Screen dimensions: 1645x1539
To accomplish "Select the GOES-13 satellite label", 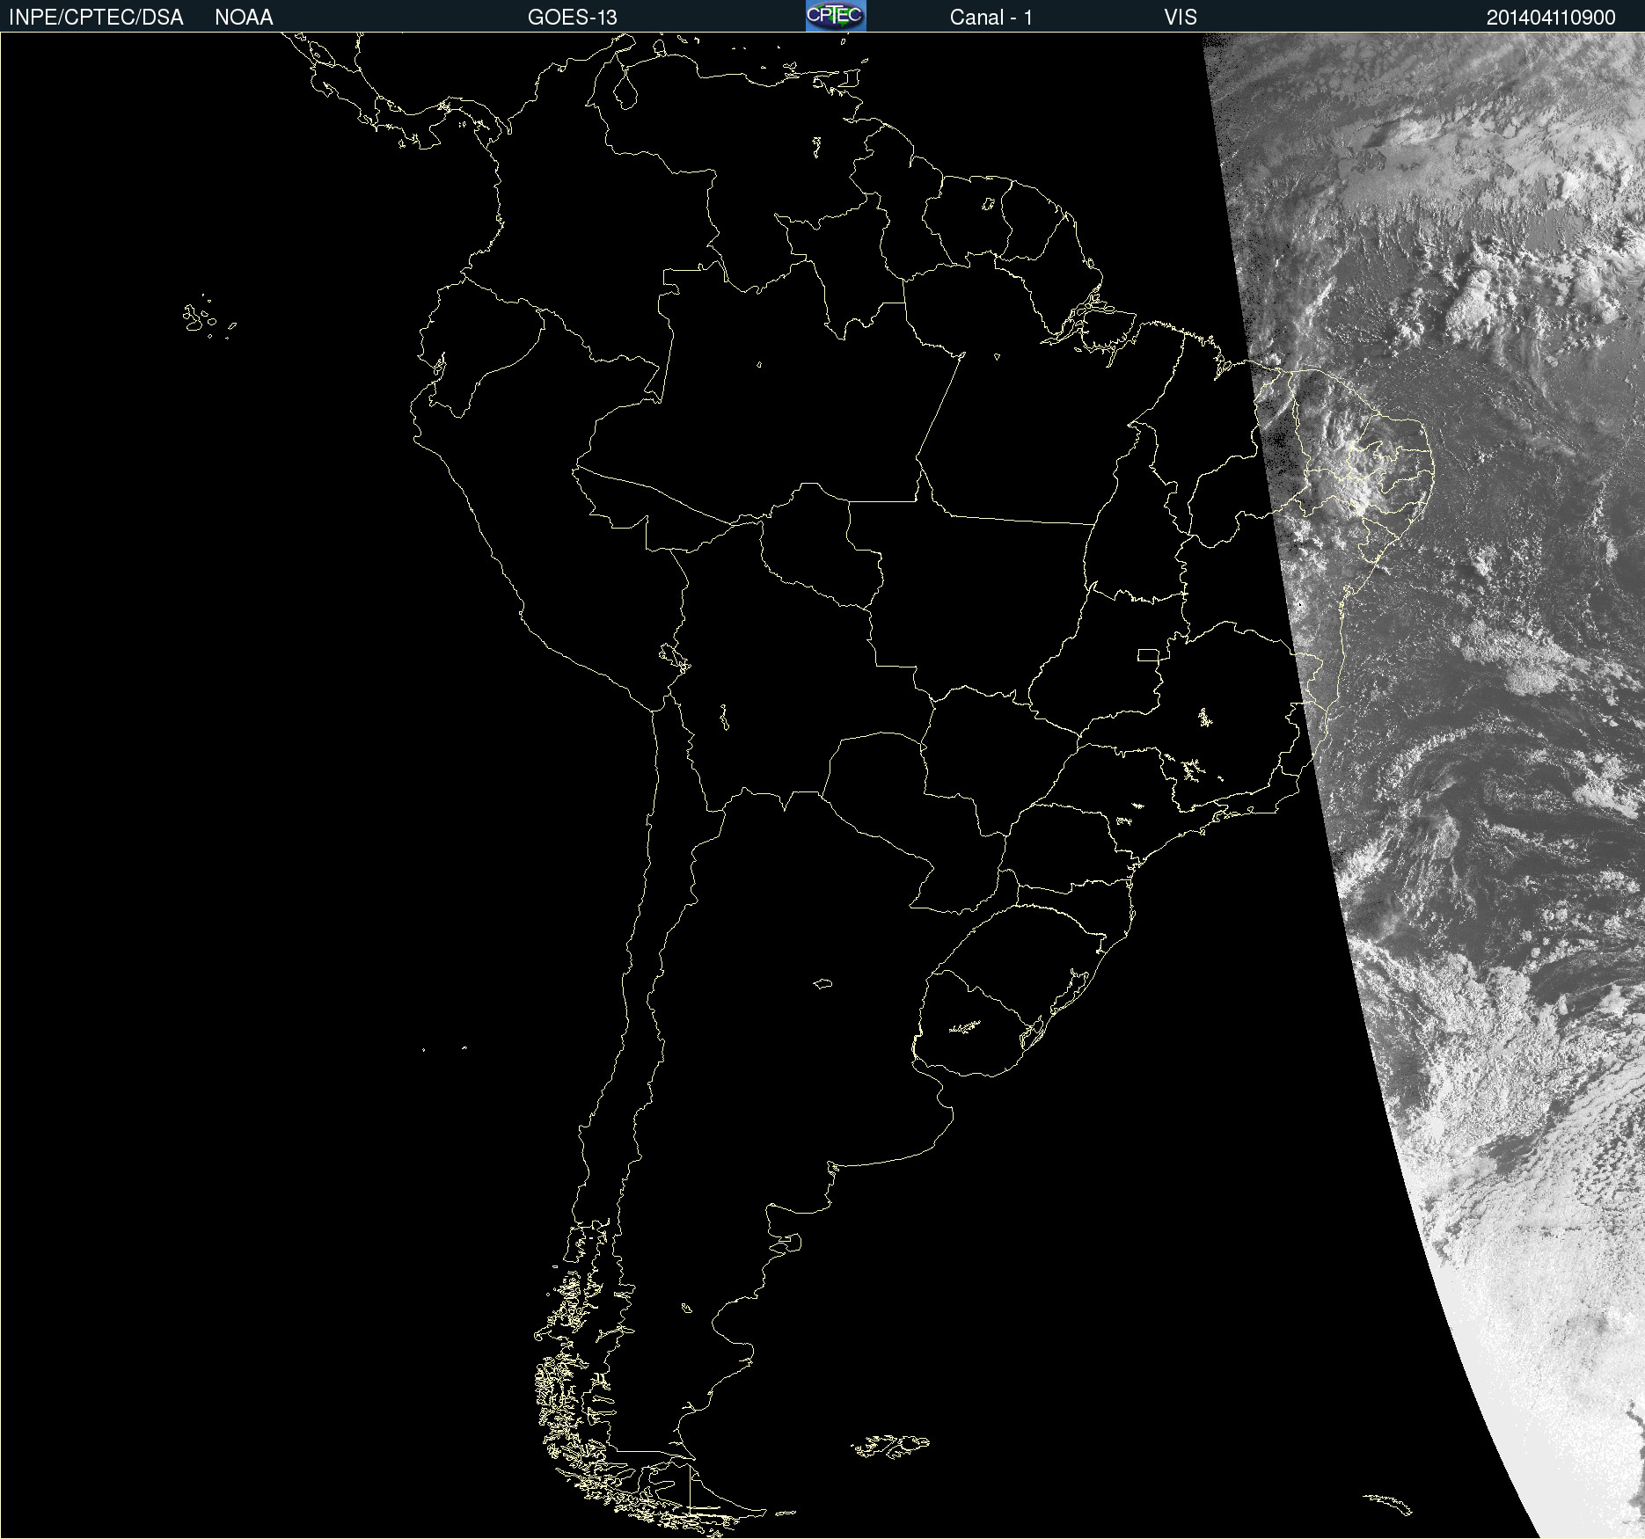I will [572, 18].
